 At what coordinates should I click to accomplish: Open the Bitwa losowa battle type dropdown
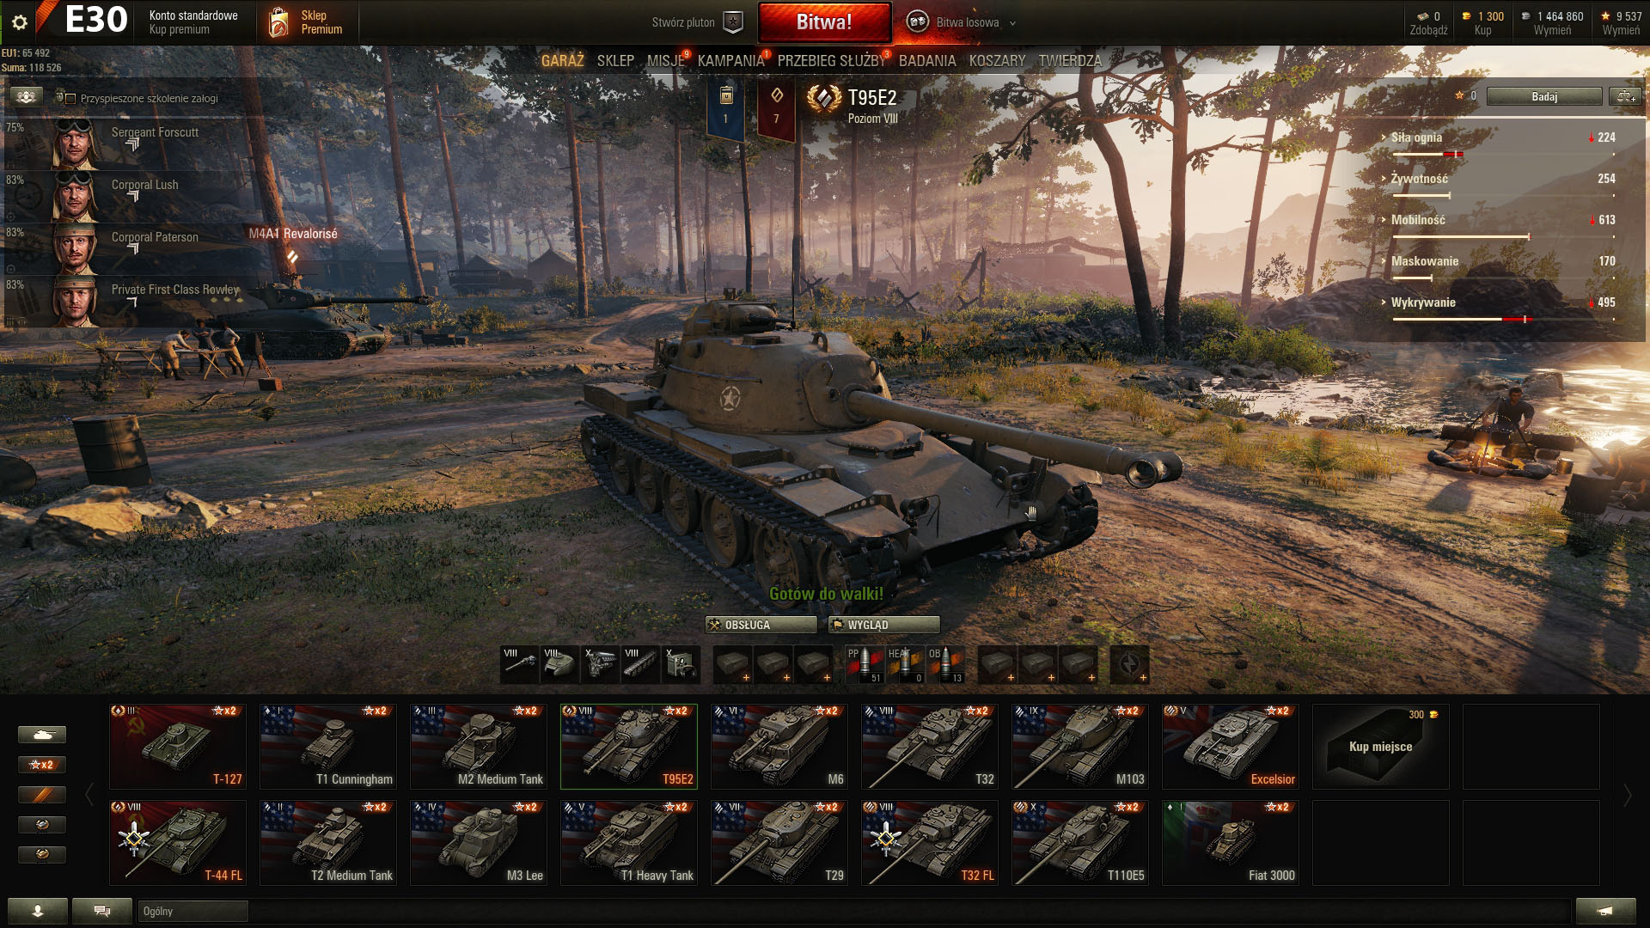click(962, 22)
